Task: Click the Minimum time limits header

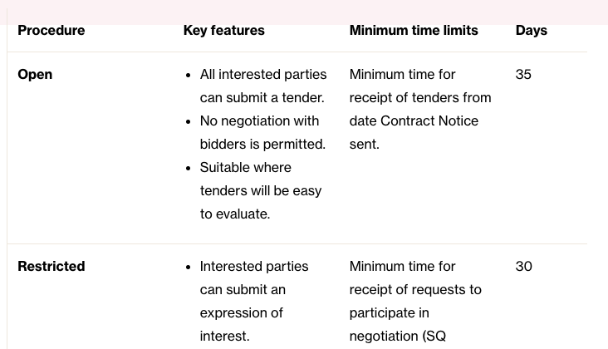Action: 413,30
